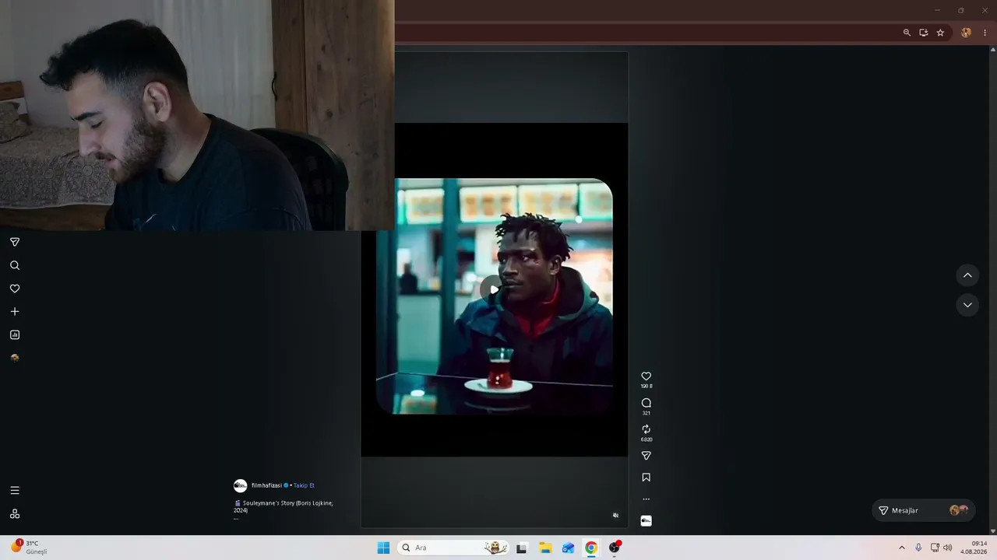Open Chrome's three-dot menu

[985, 33]
